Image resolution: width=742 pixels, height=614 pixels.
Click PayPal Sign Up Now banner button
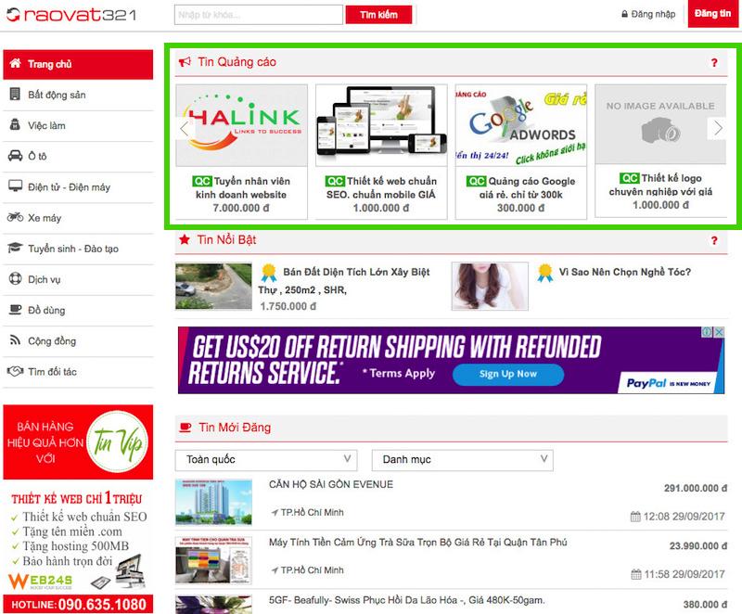(x=507, y=374)
